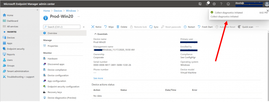Click the Reset passcode action

tap(171, 27)
